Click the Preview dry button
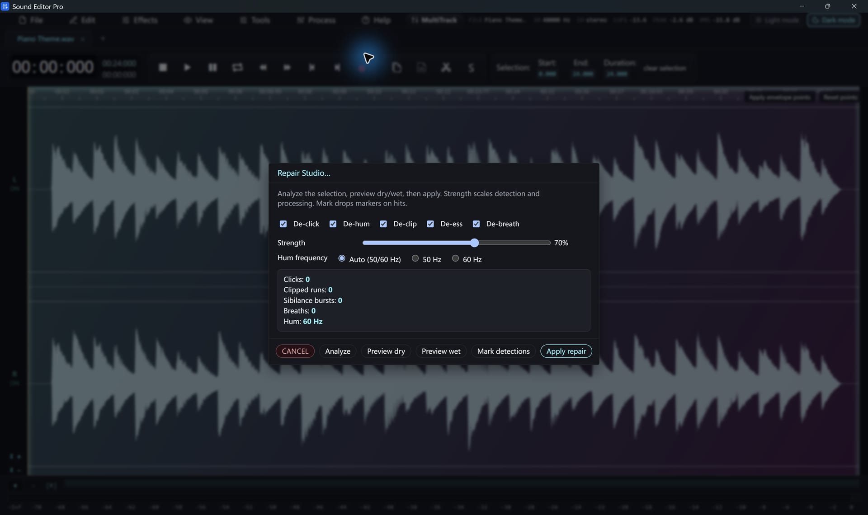The width and height of the screenshot is (868, 515). (x=386, y=351)
